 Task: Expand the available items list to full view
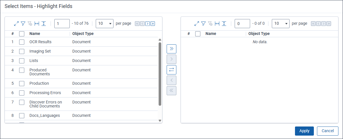pos(16,24)
